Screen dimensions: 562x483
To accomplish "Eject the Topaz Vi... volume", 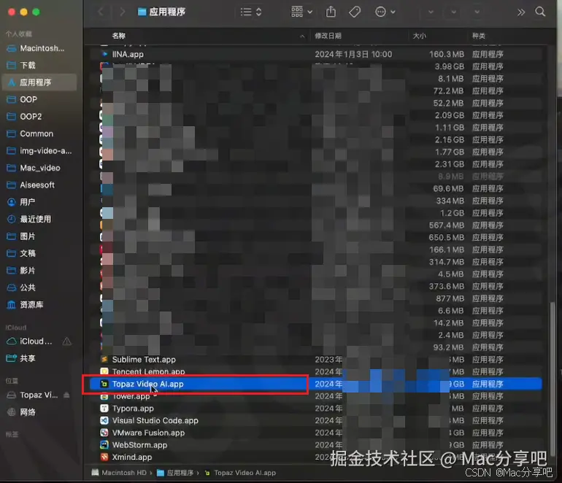I will [x=66, y=395].
